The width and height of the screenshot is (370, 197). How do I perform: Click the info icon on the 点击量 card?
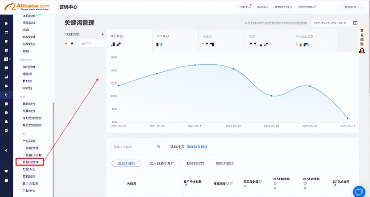pyautogui.click(x=168, y=36)
